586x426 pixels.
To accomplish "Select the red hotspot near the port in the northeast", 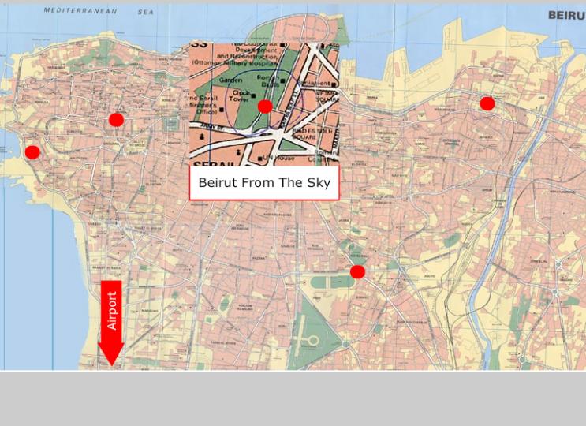I will [487, 103].
